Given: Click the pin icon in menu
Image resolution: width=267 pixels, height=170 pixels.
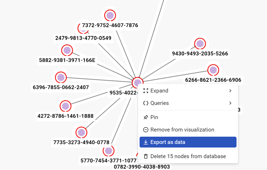Looking at the screenshot, I should point(146,117).
